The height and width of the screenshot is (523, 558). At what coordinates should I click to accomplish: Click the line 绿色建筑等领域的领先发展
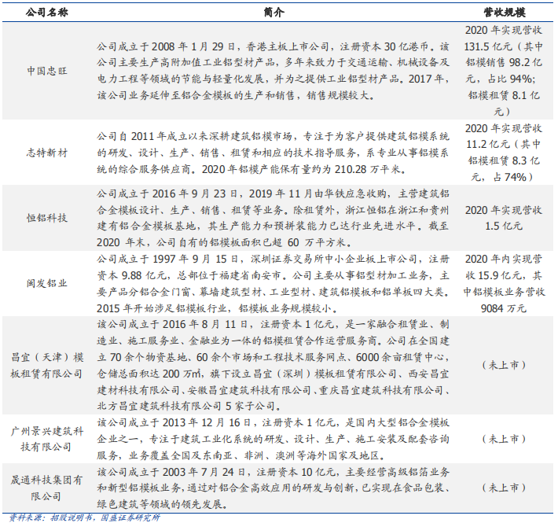click(x=162, y=504)
